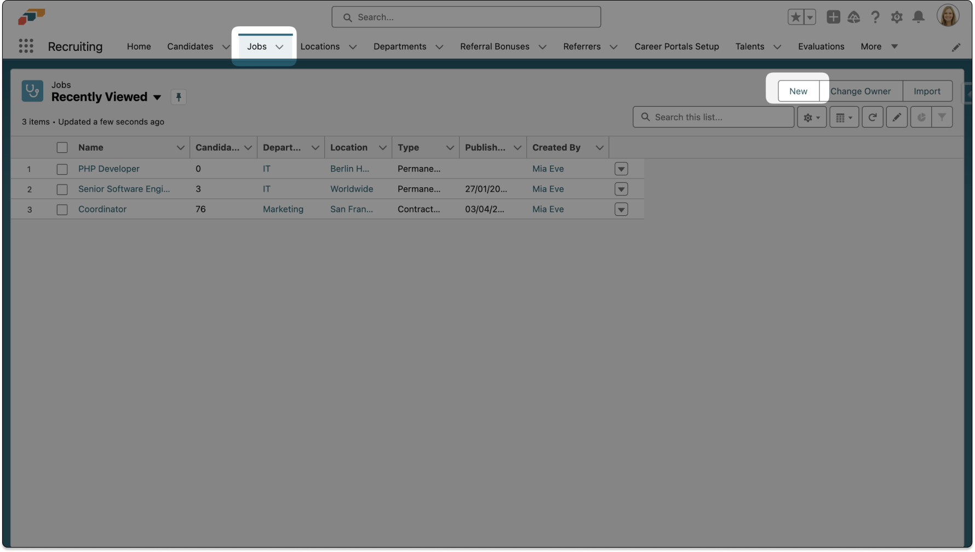Open the list view controls gear dropdown
The image size is (975, 552).
coord(811,117)
